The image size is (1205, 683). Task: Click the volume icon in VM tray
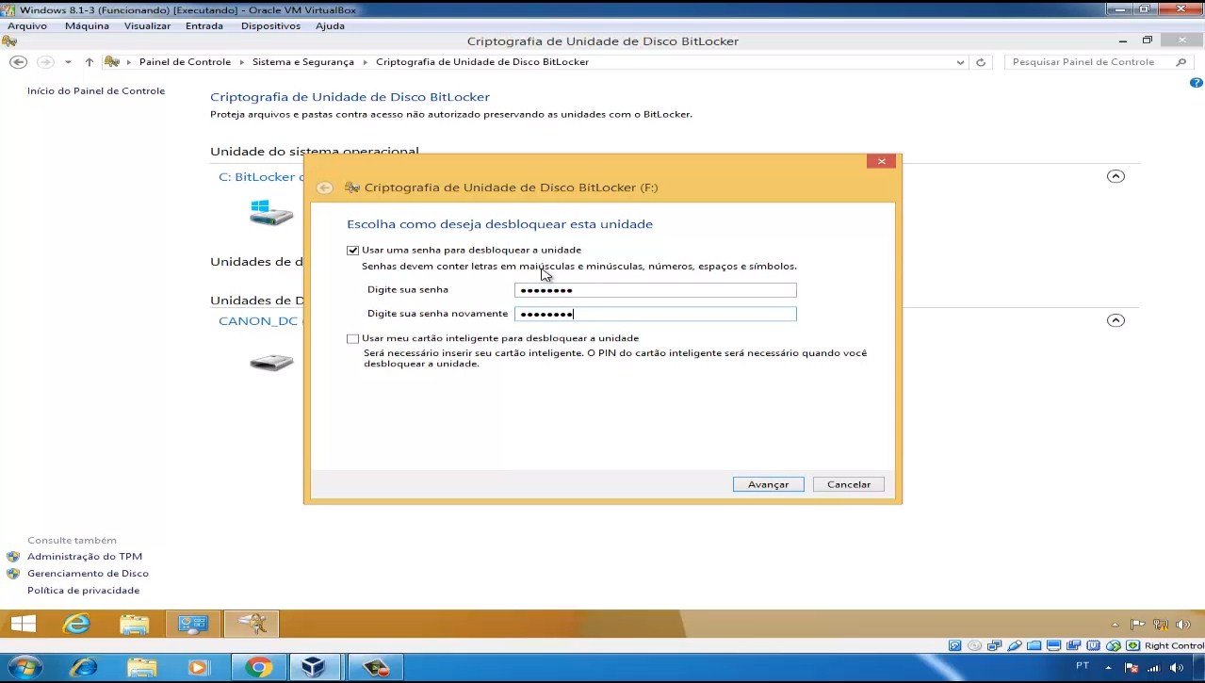point(1183,625)
